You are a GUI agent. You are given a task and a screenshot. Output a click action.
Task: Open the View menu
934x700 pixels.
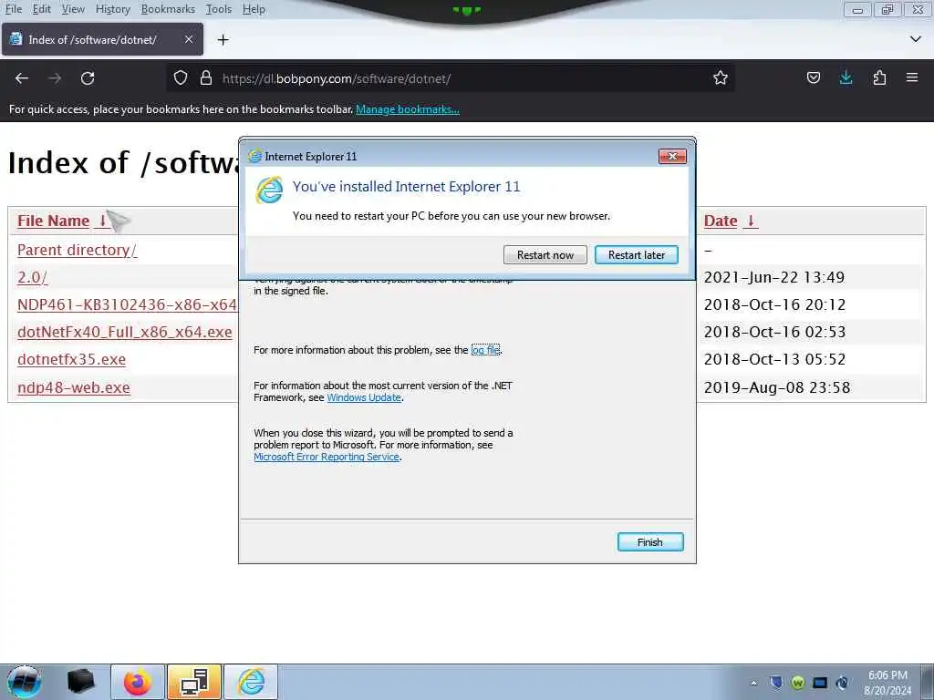pos(73,9)
